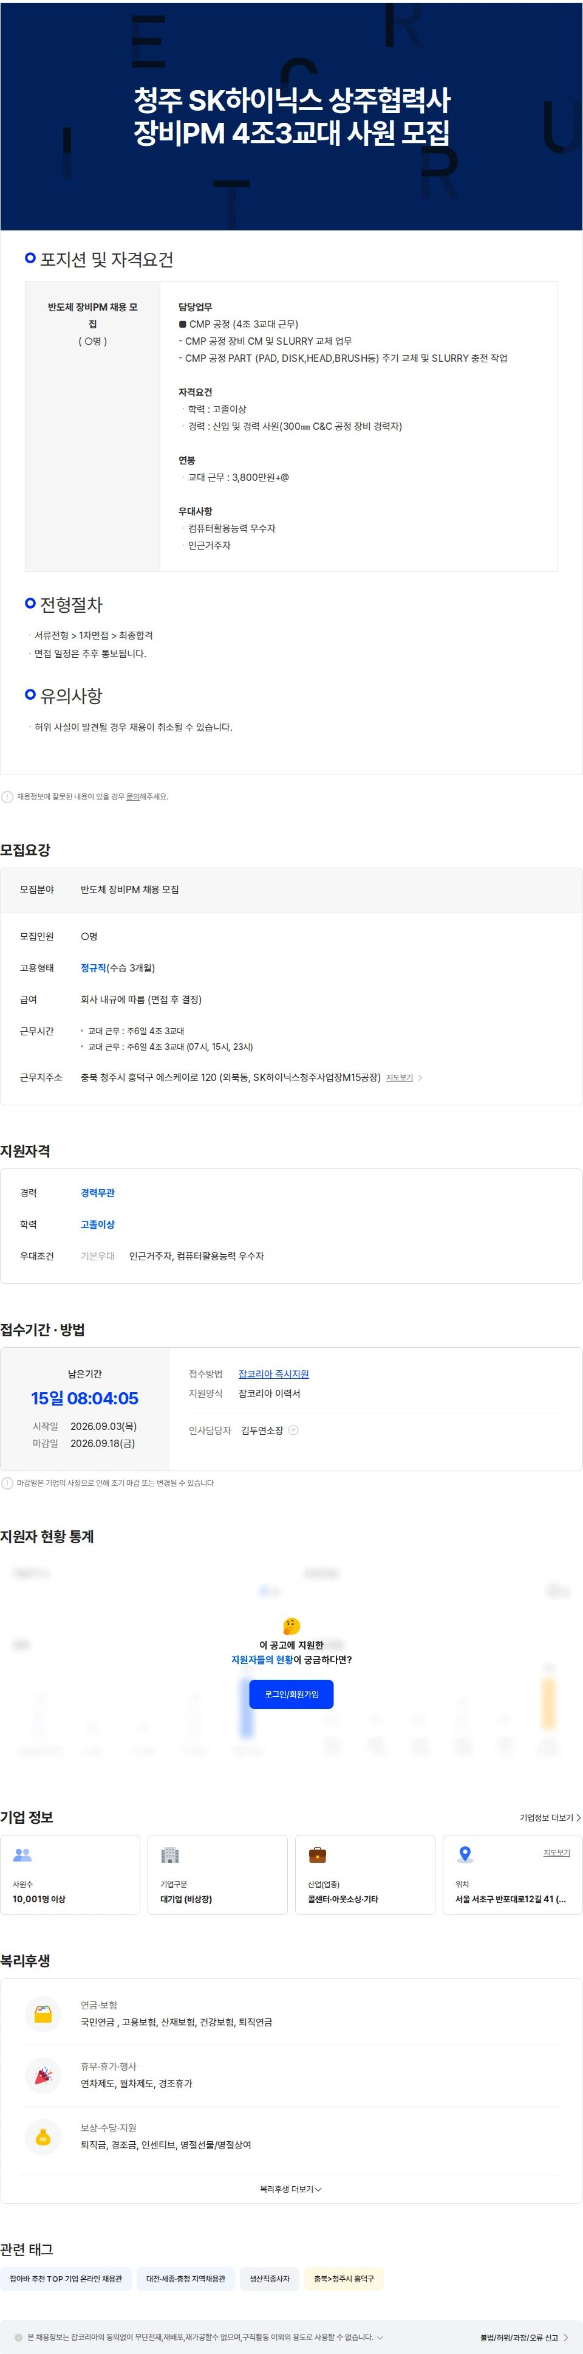Screen dimensions: 583x2354
Task: Click the 잡코리아 이력서 application form text
Action: (x=269, y=1393)
